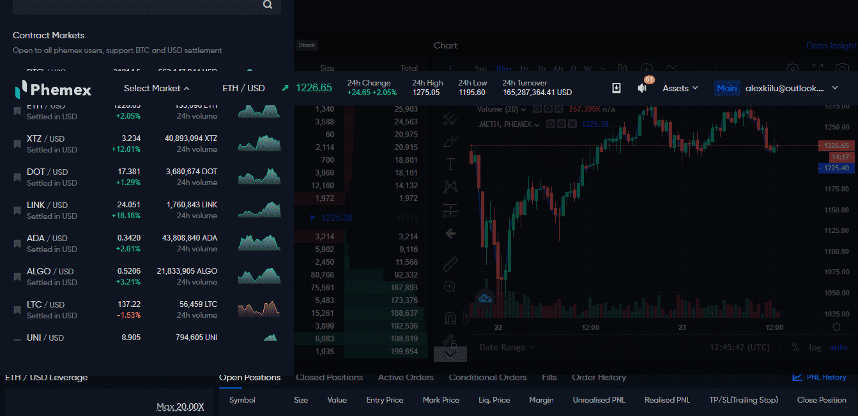Expand the Assets dropdown
858x416 pixels.
click(680, 88)
